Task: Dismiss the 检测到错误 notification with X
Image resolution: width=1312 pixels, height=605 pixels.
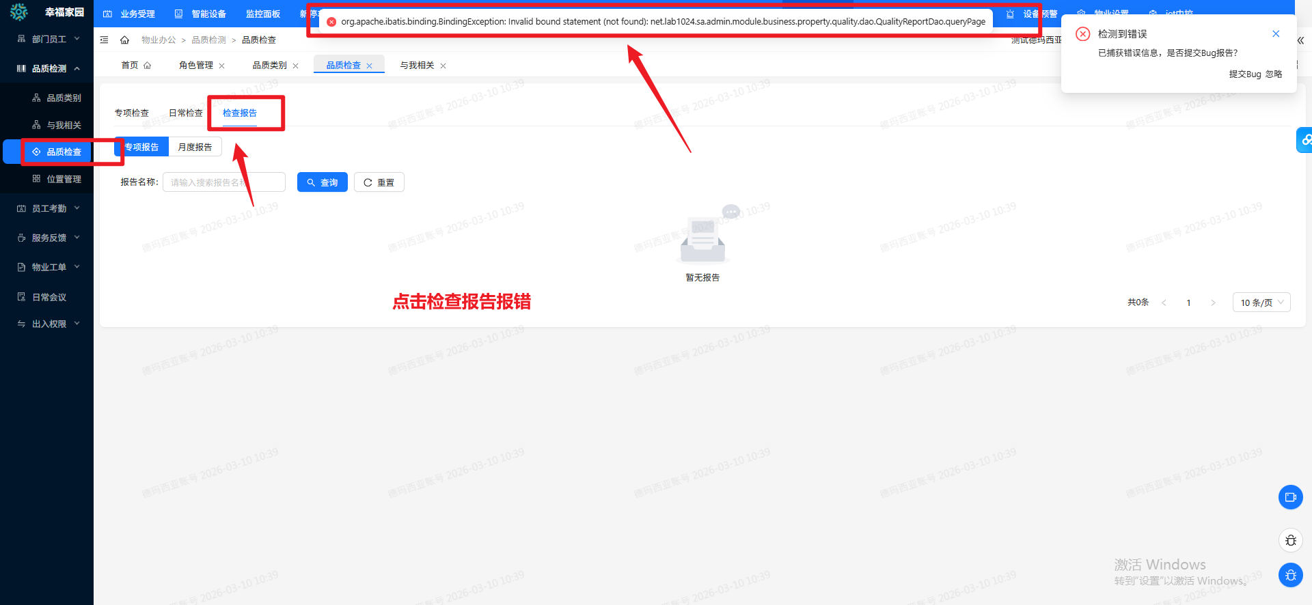Action: pos(1276,33)
